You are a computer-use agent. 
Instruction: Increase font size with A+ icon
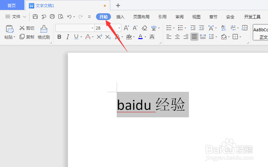[126, 28]
